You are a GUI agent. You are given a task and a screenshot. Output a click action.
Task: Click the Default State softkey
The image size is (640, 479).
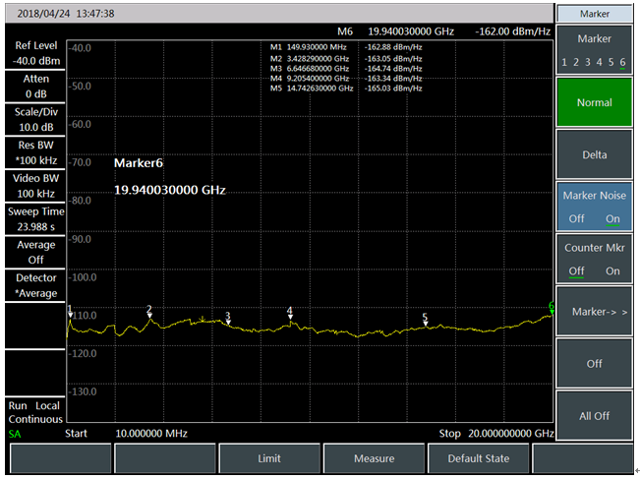coord(479,458)
